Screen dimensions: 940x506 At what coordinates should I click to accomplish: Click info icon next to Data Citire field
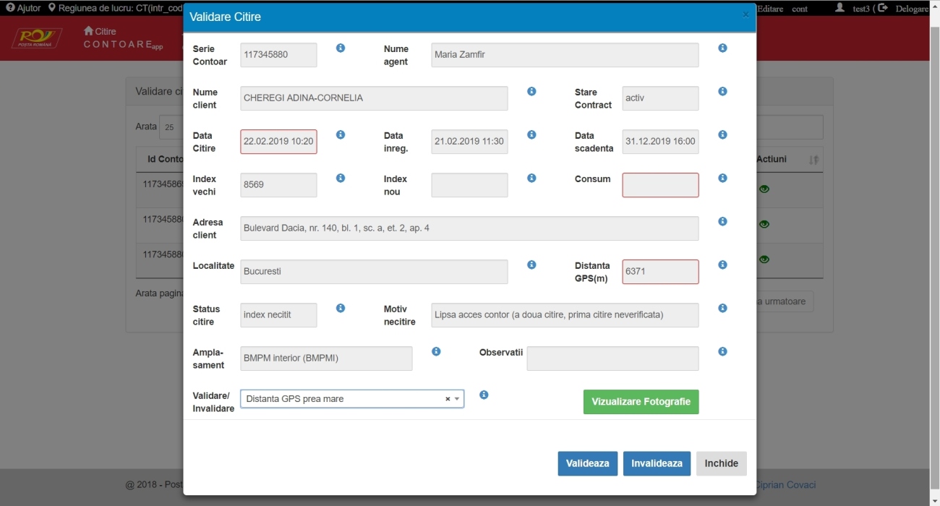tap(341, 135)
